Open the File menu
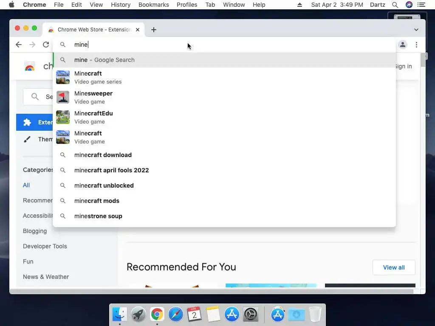The image size is (435, 326). (59, 5)
